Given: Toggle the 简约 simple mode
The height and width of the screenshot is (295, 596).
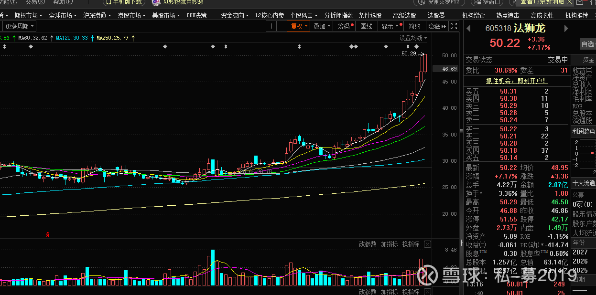Looking at the screenshot, I should [415, 26].
